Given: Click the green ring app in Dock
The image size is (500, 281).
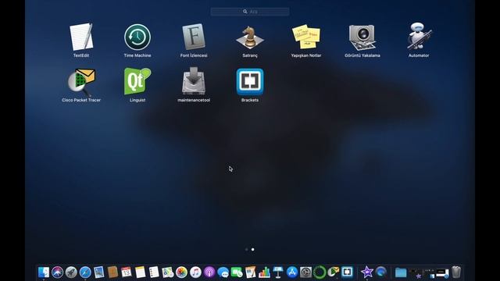Looking at the screenshot, I should [x=320, y=272].
